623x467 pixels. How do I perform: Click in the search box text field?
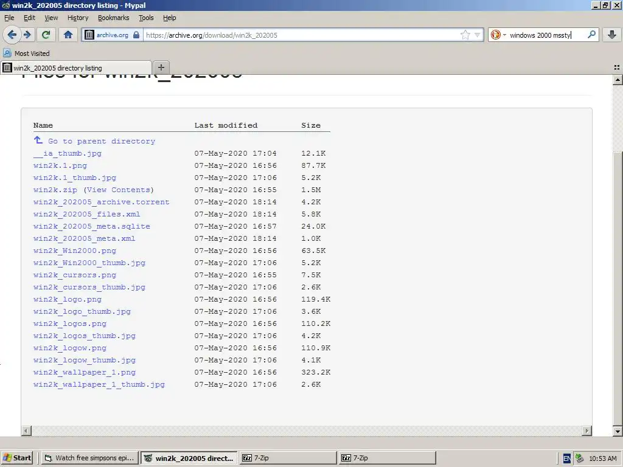click(x=547, y=35)
